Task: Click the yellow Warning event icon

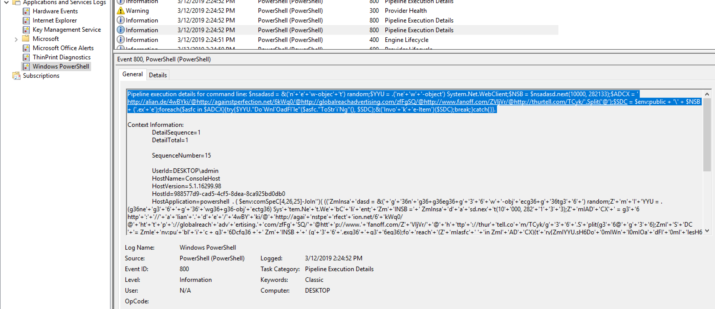Action: (121, 10)
